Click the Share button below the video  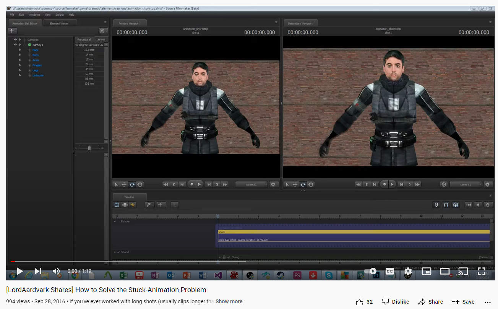(x=430, y=302)
